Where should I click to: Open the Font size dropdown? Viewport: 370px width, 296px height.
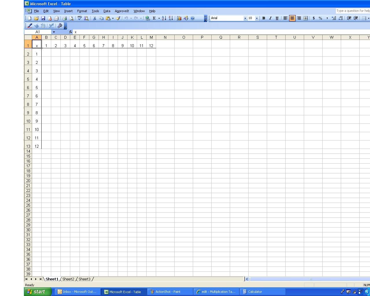point(256,18)
